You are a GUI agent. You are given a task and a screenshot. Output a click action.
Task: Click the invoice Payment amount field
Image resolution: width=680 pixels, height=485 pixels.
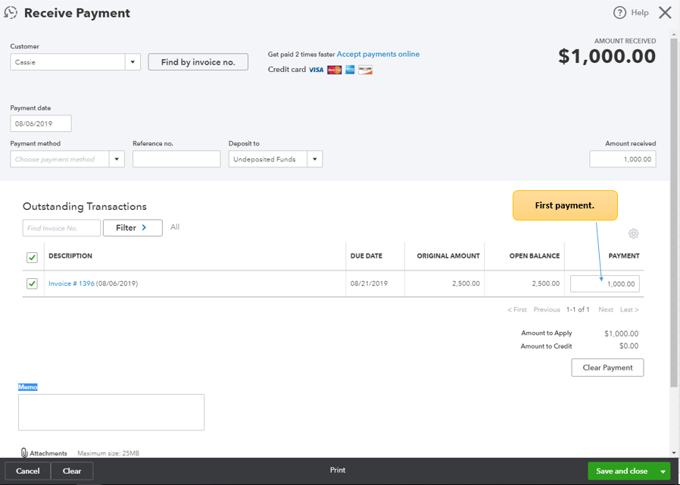tap(605, 283)
